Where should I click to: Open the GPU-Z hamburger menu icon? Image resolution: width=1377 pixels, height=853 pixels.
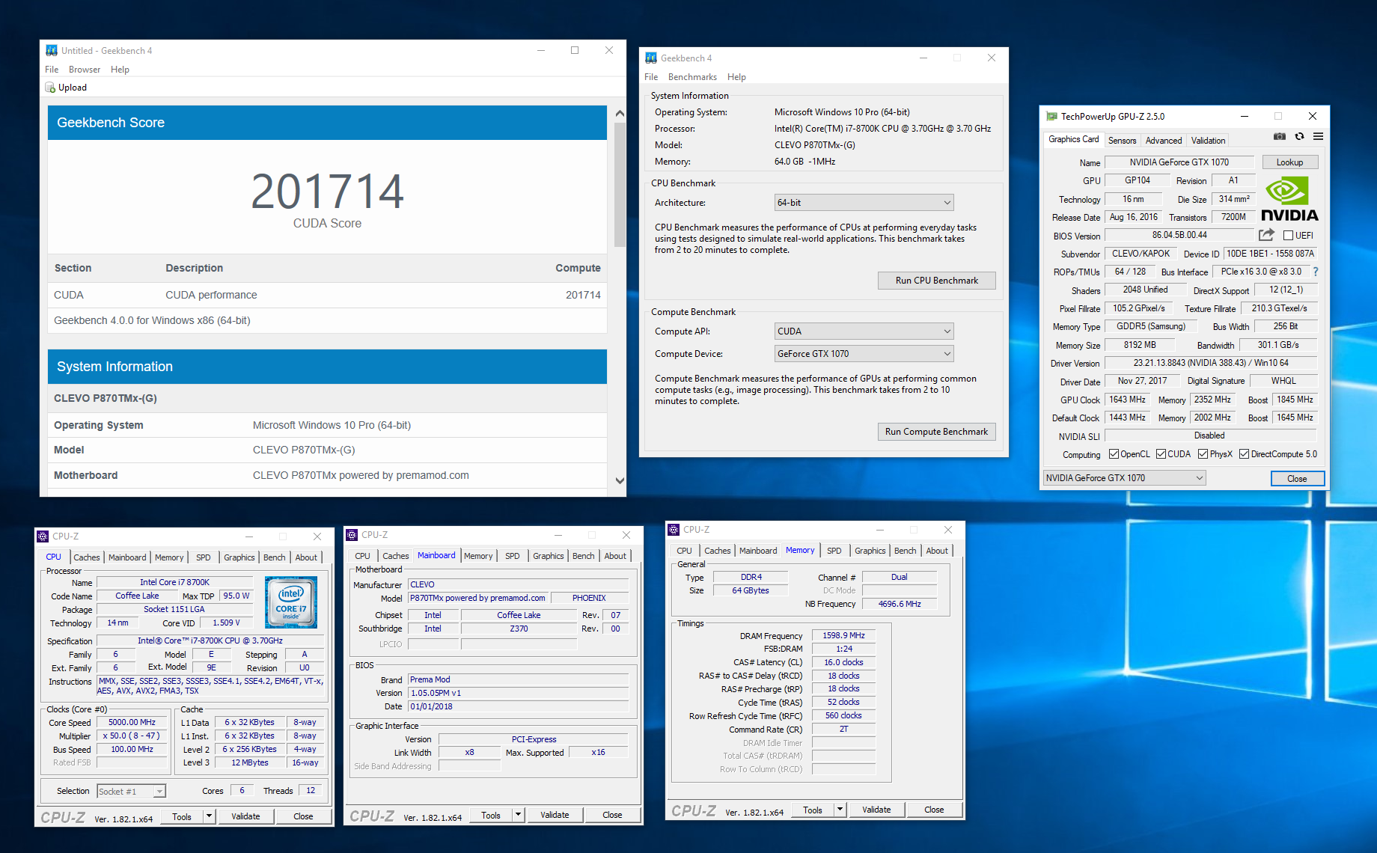pos(1318,136)
